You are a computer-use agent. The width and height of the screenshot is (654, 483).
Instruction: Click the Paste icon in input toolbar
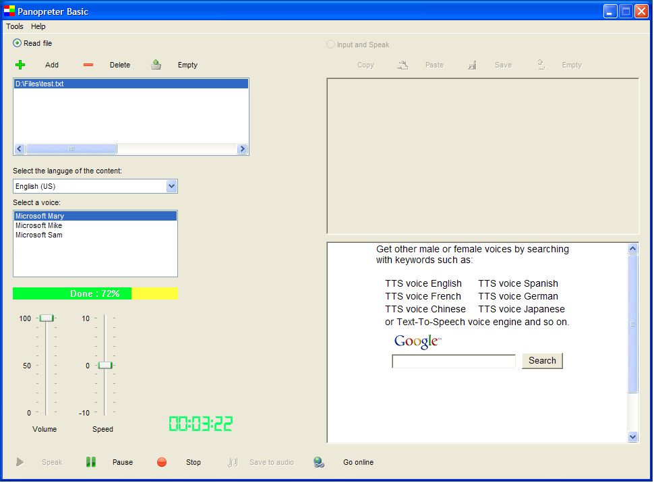pos(403,65)
